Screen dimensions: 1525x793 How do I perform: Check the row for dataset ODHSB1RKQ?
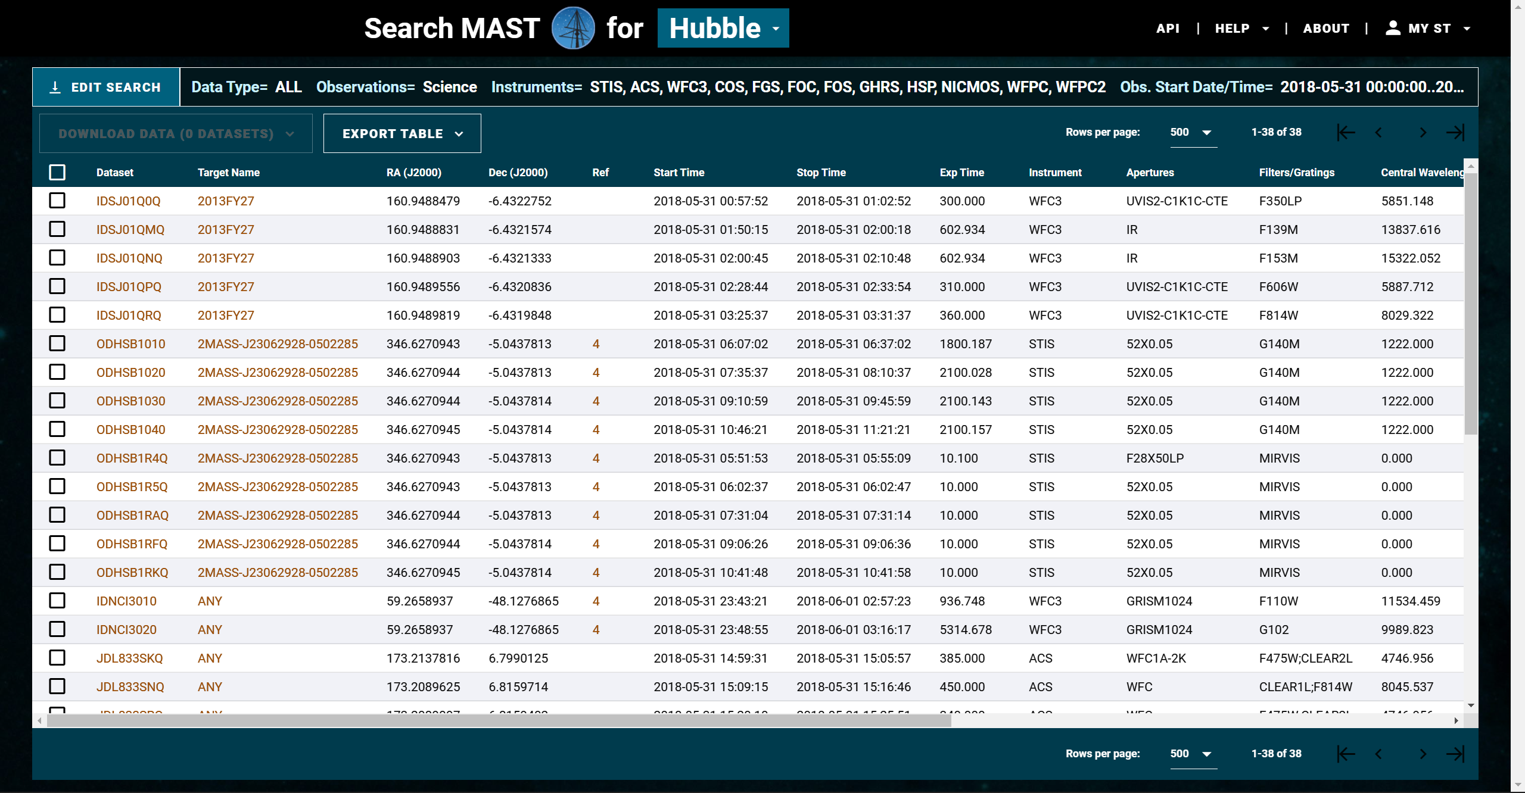point(57,572)
